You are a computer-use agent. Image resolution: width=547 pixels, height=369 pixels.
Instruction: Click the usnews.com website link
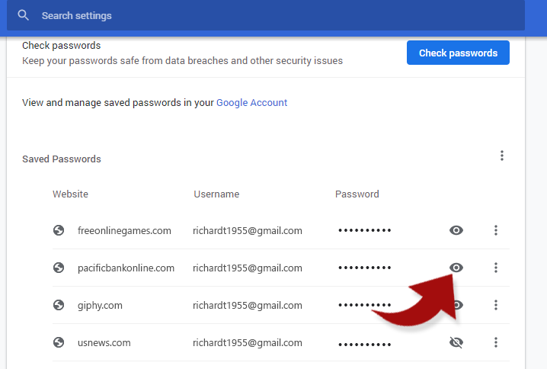[x=104, y=343]
